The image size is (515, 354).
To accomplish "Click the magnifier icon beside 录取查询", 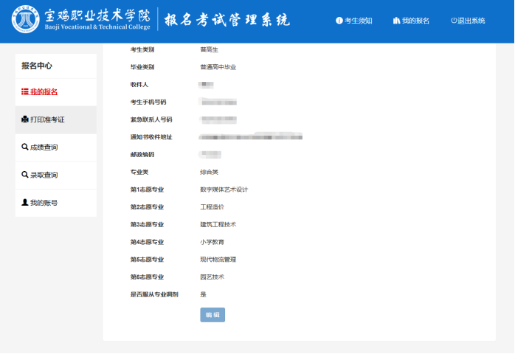I will point(25,176).
